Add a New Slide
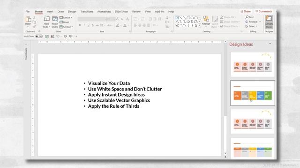This screenshot has height=168, width=300. pos(46,22)
